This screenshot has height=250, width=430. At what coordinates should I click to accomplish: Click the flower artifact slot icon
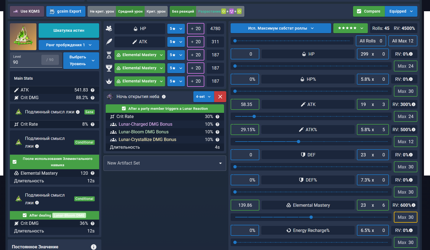click(x=109, y=28)
